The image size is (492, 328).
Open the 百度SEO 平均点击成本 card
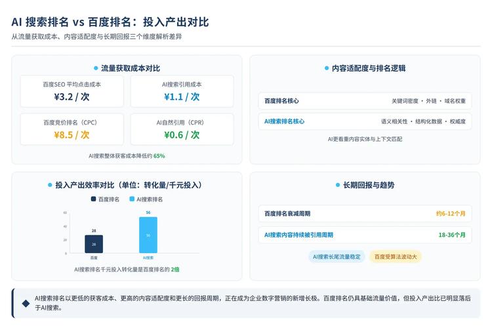(x=72, y=91)
